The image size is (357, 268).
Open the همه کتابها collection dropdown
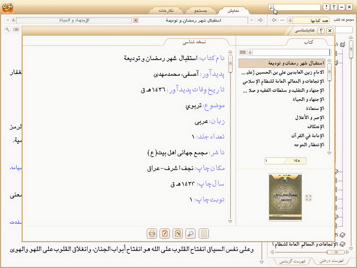tap(290, 20)
